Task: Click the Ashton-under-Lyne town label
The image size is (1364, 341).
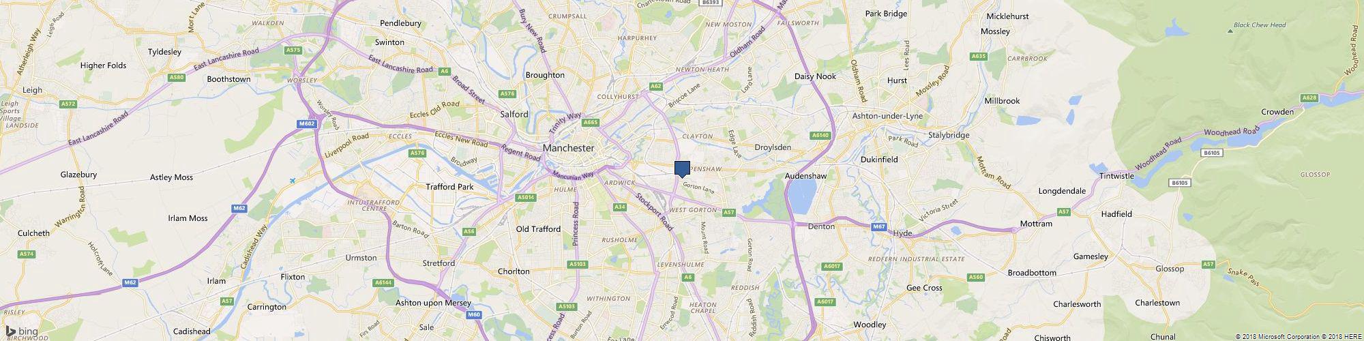Action: [887, 116]
